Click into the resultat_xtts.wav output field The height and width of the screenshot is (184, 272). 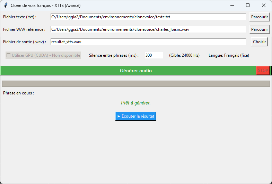pos(148,42)
